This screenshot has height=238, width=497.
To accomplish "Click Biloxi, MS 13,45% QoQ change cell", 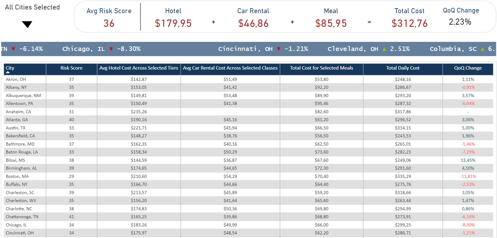I will (468, 160).
